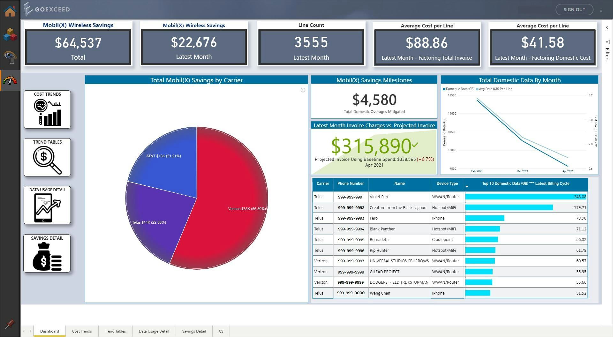Expand details under the $315,890 figure

(415, 144)
